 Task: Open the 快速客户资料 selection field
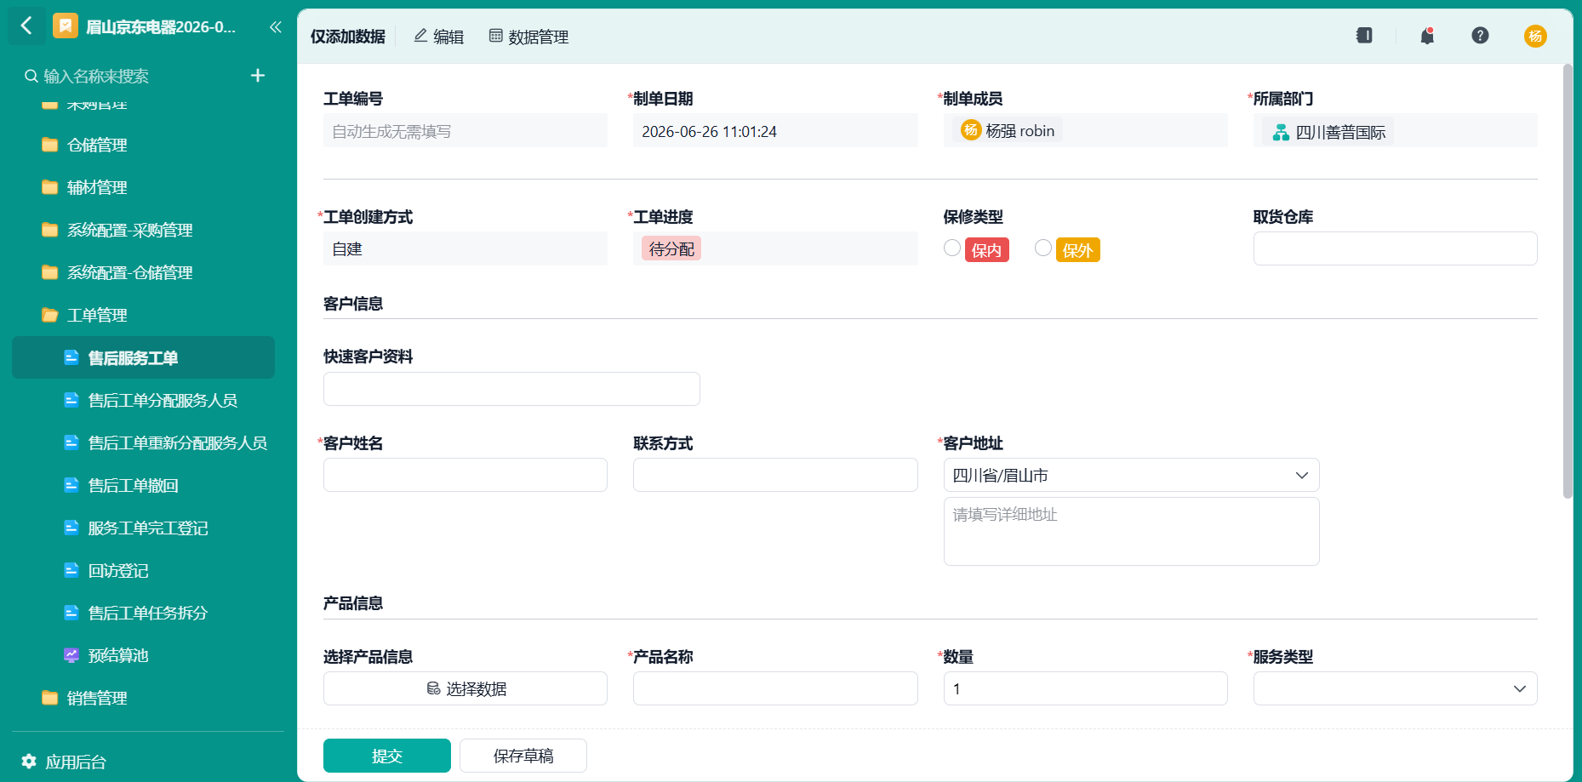click(511, 389)
